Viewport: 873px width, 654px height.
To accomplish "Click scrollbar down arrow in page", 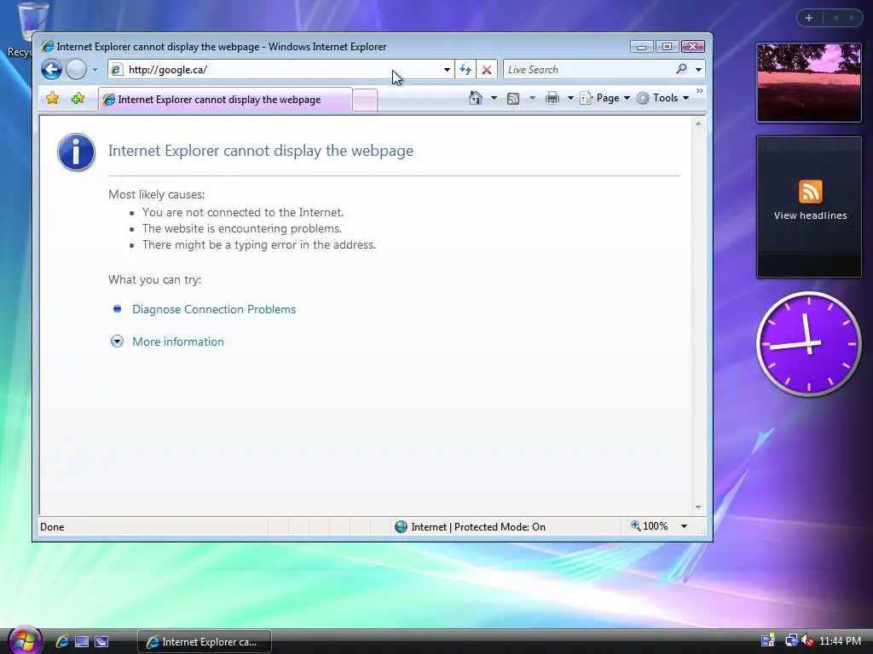I will click(x=698, y=508).
